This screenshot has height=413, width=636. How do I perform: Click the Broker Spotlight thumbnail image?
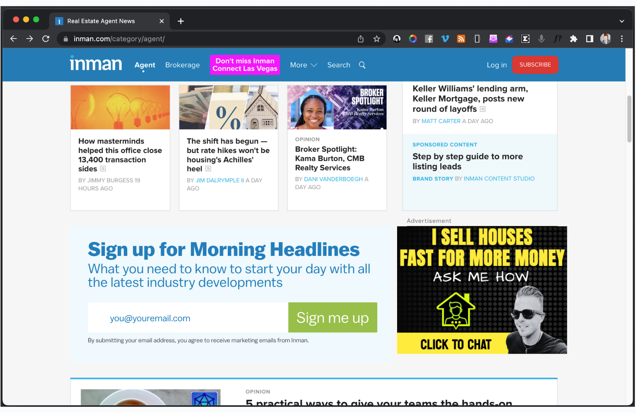[337, 107]
